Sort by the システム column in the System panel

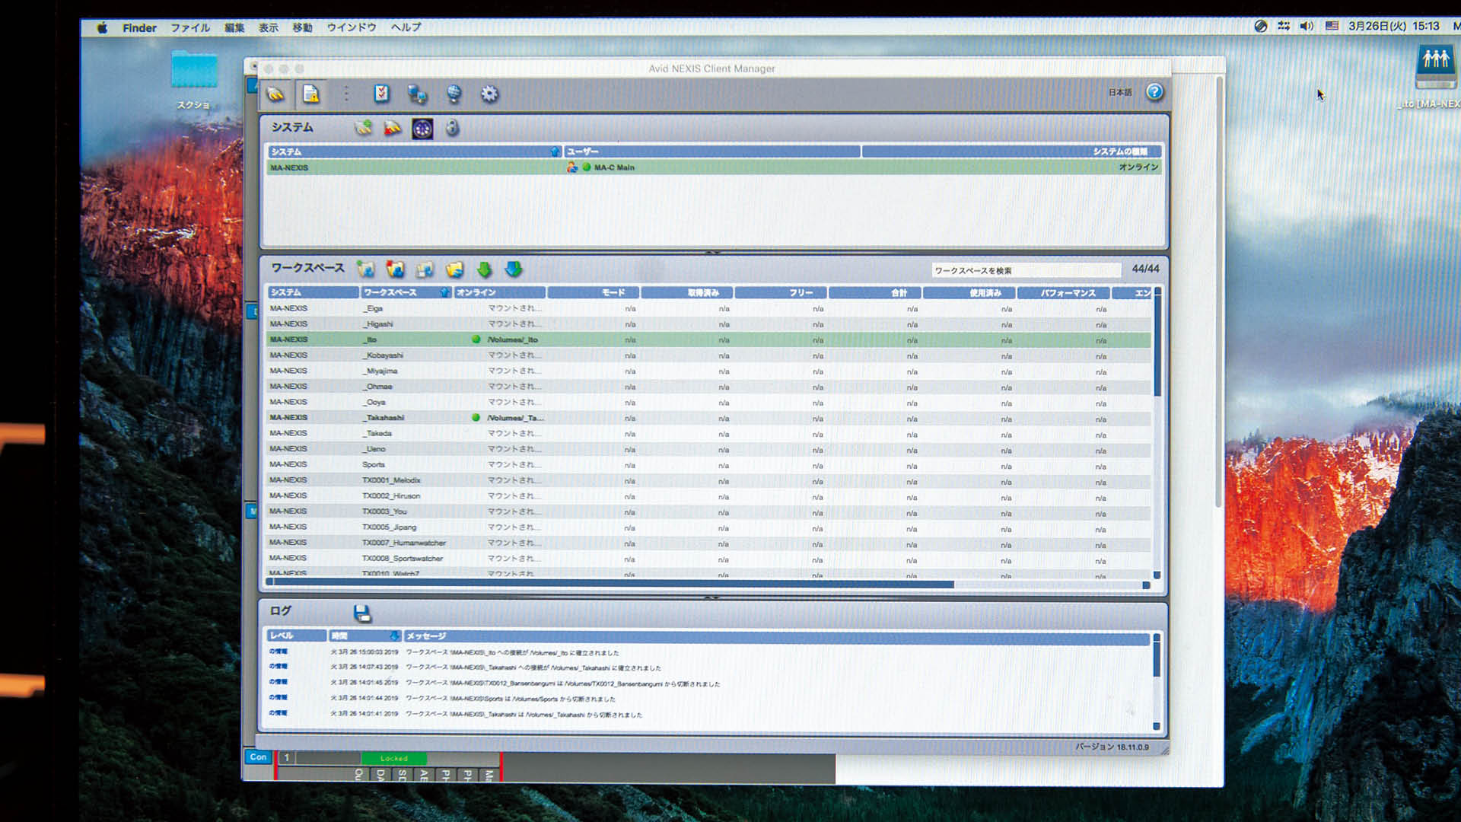(x=414, y=151)
